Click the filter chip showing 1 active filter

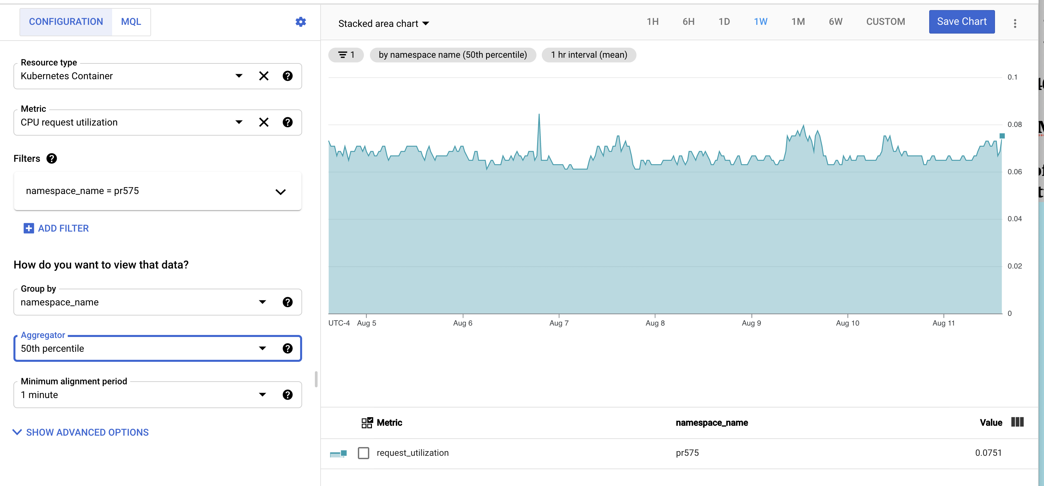346,55
